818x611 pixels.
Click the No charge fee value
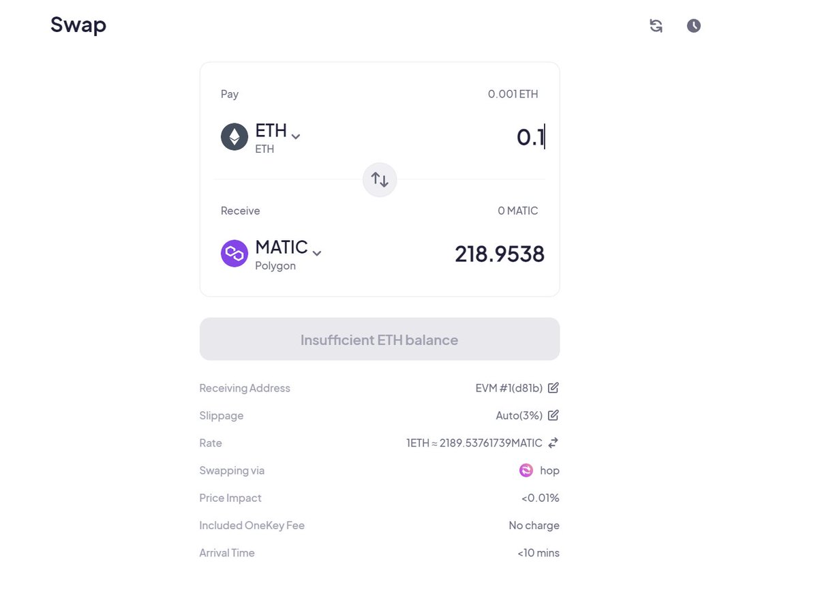(534, 526)
